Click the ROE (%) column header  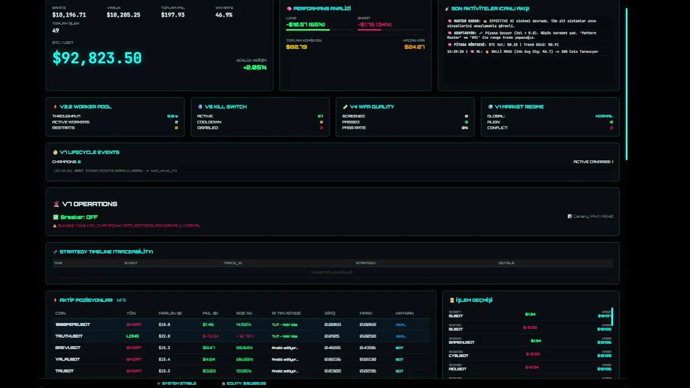point(244,313)
